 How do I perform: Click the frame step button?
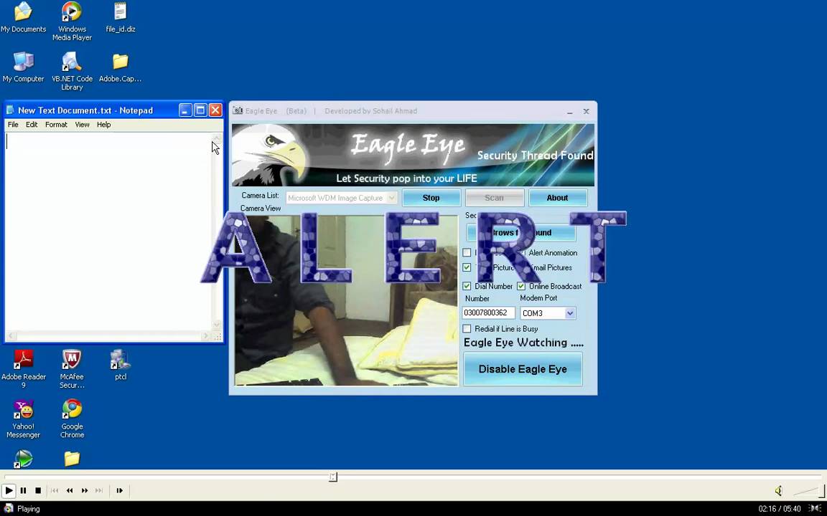120,490
